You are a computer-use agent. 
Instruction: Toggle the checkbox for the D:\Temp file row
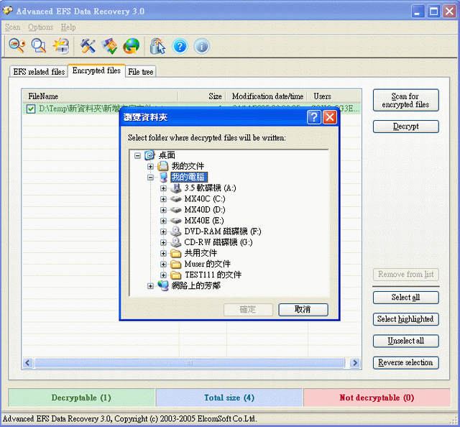31,109
